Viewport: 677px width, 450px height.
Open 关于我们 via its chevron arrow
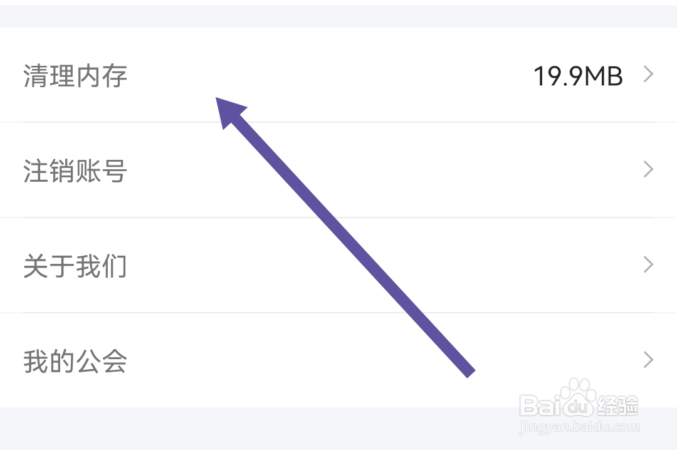pyautogui.click(x=648, y=264)
